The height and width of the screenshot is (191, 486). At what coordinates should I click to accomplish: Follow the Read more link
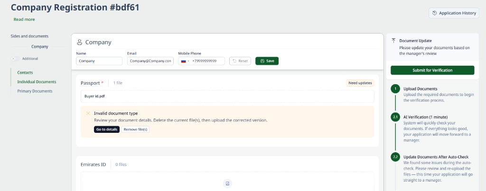pos(24,19)
